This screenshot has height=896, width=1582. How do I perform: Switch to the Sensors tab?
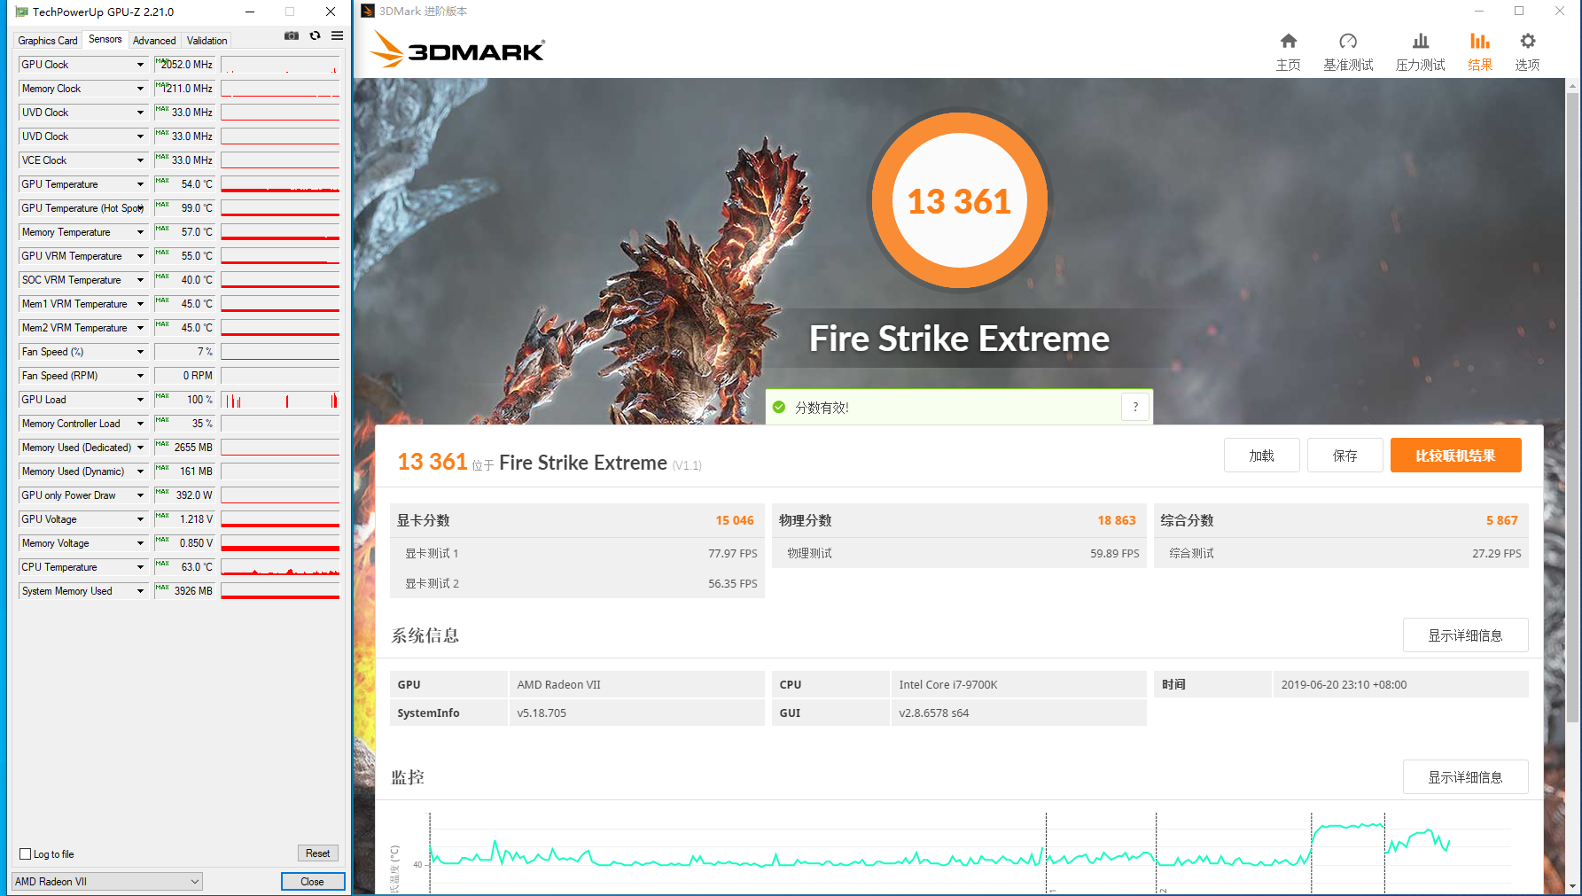(x=105, y=39)
